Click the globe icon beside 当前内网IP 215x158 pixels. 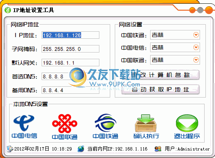point(81,149)
